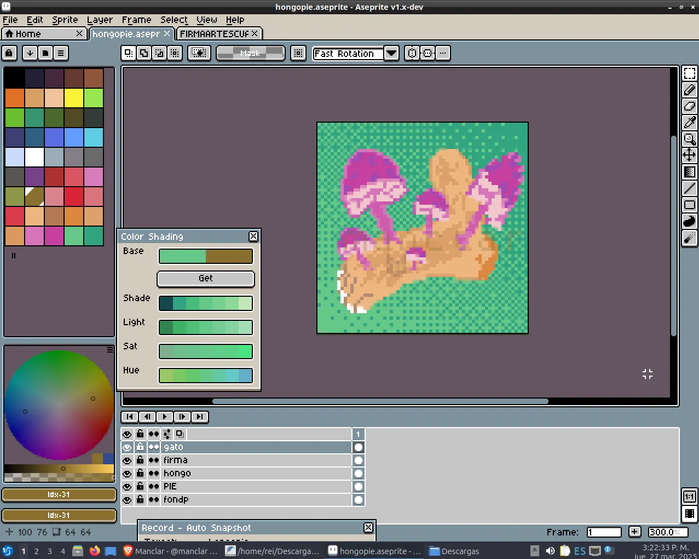Select the Eraser tool
Viewport: 699px width, 559px height.
point(689,106)
